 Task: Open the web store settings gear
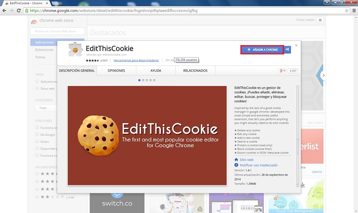(x=320, y=20)
